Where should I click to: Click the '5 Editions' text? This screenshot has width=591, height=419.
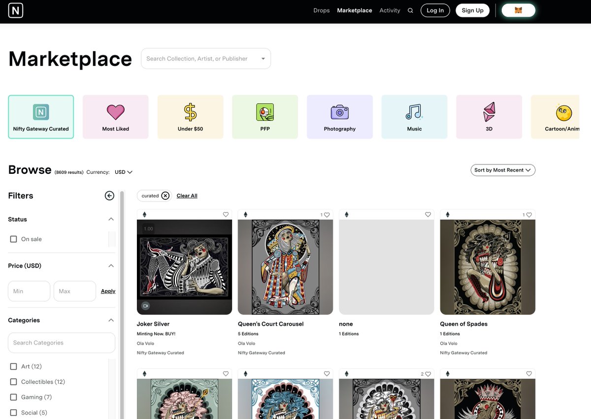click(248, 334)
